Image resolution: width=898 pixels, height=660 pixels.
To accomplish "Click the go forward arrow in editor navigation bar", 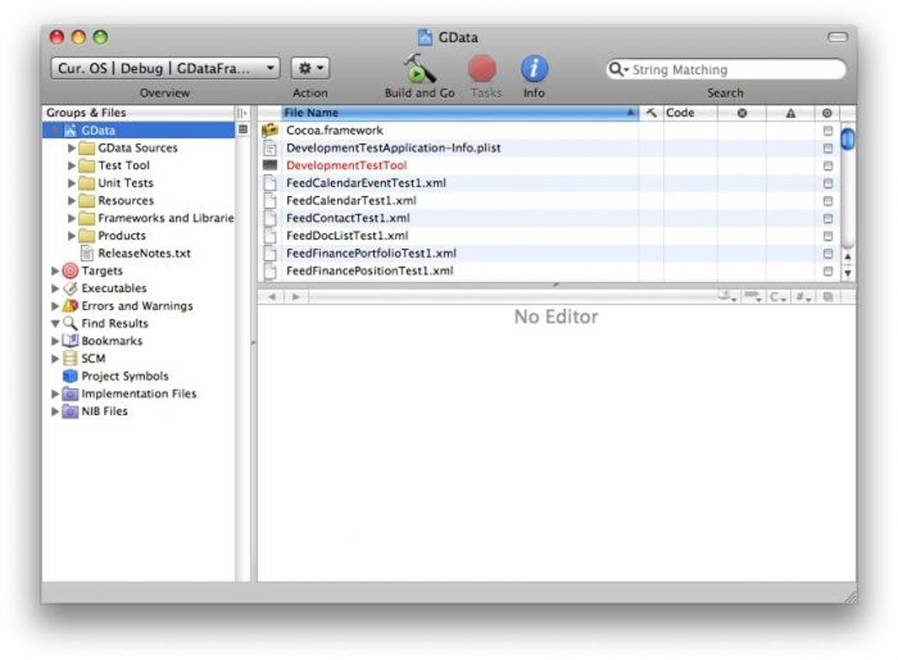I will (296, 297).
